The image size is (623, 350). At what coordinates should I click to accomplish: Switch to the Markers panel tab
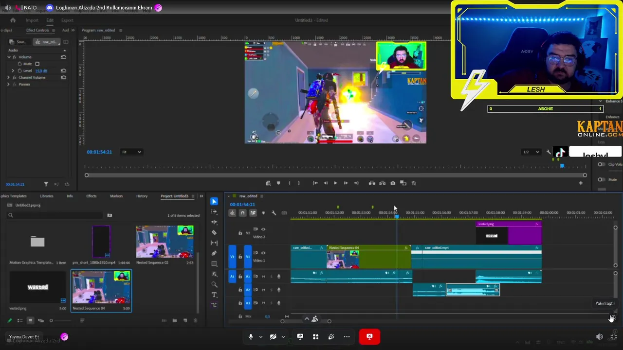116,196
